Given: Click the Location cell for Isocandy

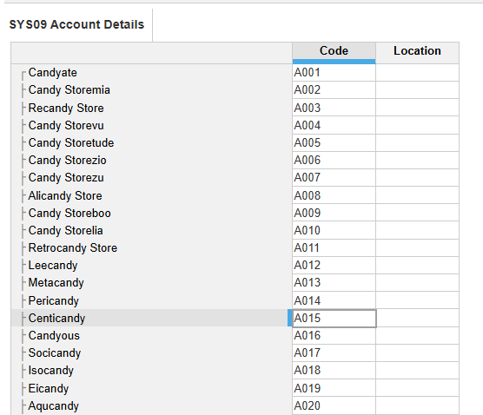Looking at the screenshot, I should [x=417, y=371].
